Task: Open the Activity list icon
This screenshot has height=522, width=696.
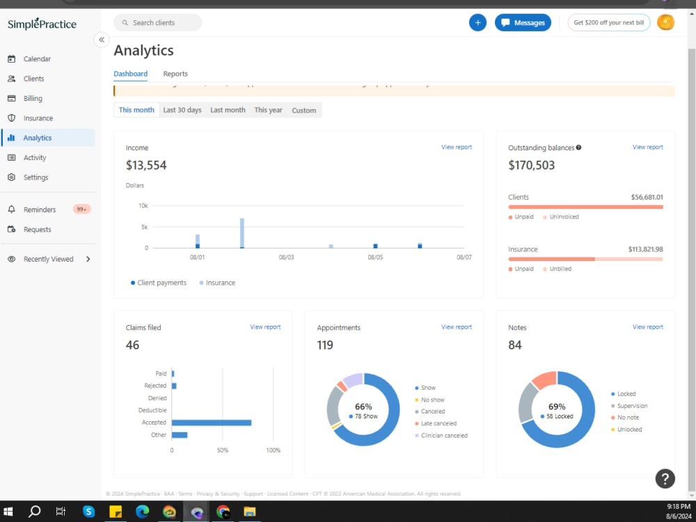Action: click(12, 157)
